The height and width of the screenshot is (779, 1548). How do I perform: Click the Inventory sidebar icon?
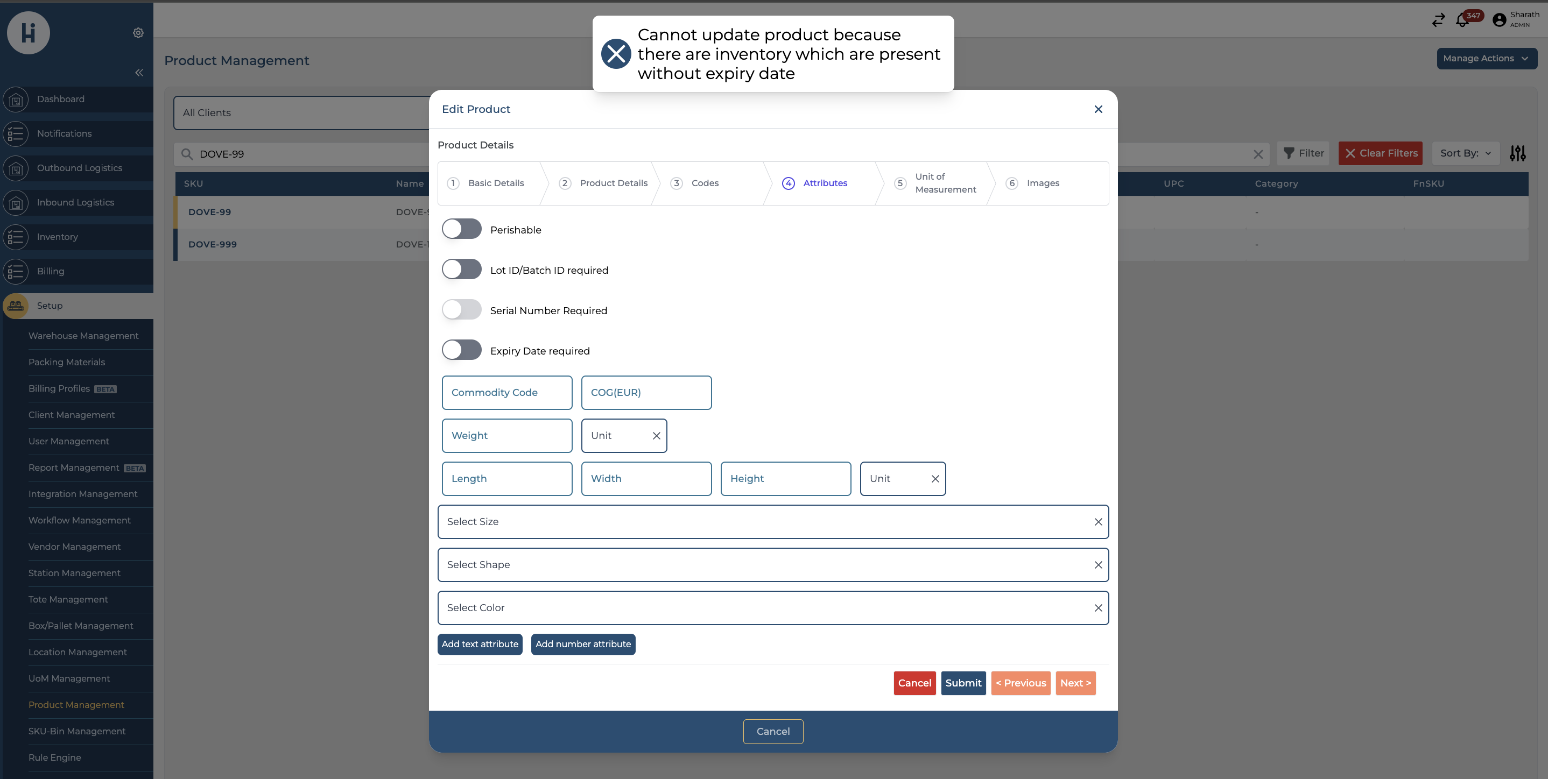[16, 237]
